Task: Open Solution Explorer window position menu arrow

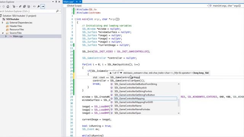Action: 53,2
